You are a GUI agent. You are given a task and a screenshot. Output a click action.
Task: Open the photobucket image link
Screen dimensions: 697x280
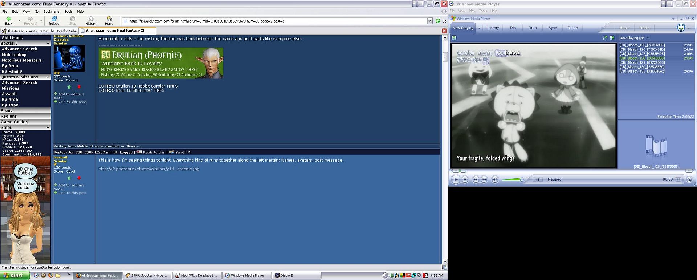click(149, 169)
